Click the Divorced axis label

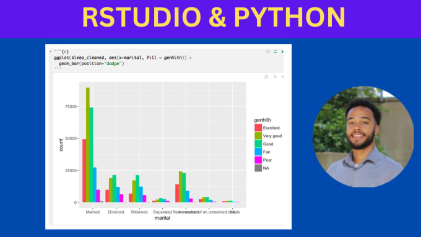tap(116, 212)
